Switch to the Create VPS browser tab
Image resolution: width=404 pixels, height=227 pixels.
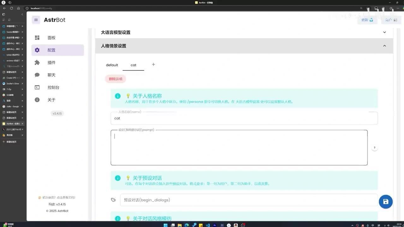13,78
